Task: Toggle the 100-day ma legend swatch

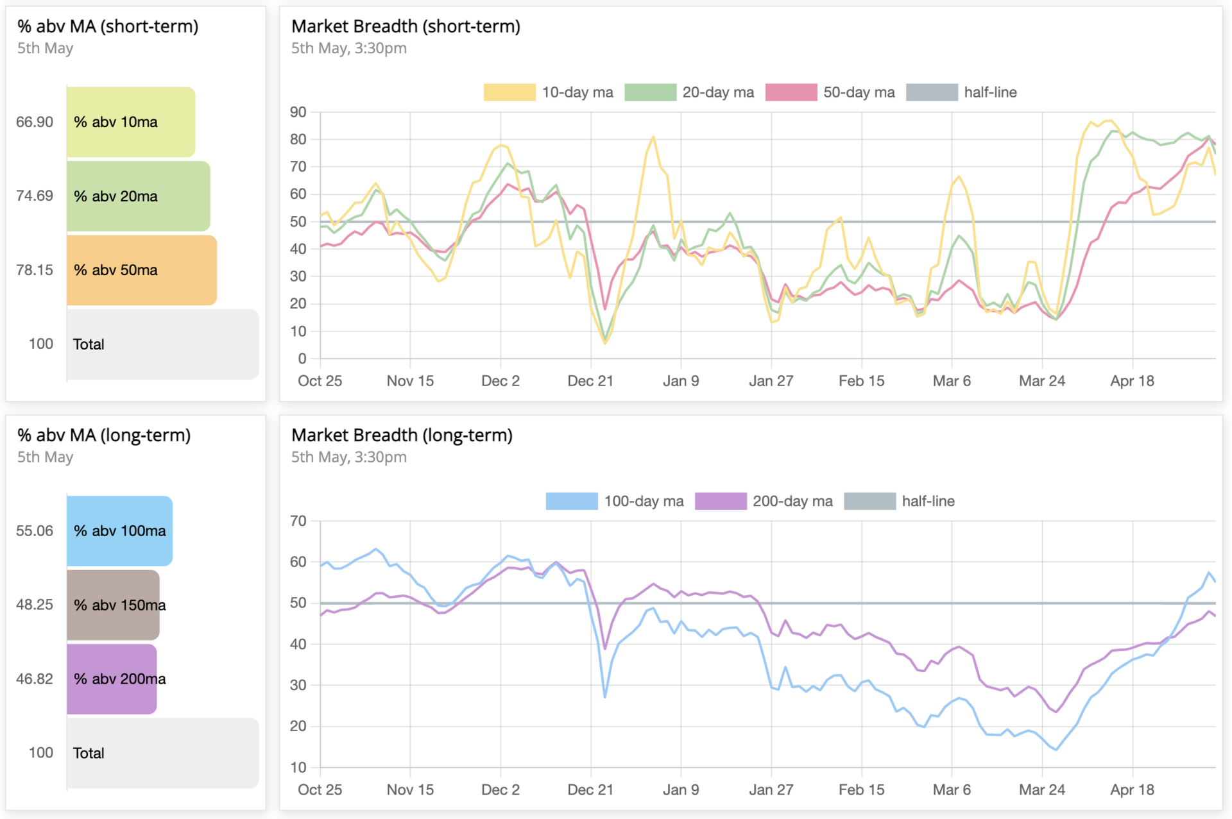Action: 572,501
